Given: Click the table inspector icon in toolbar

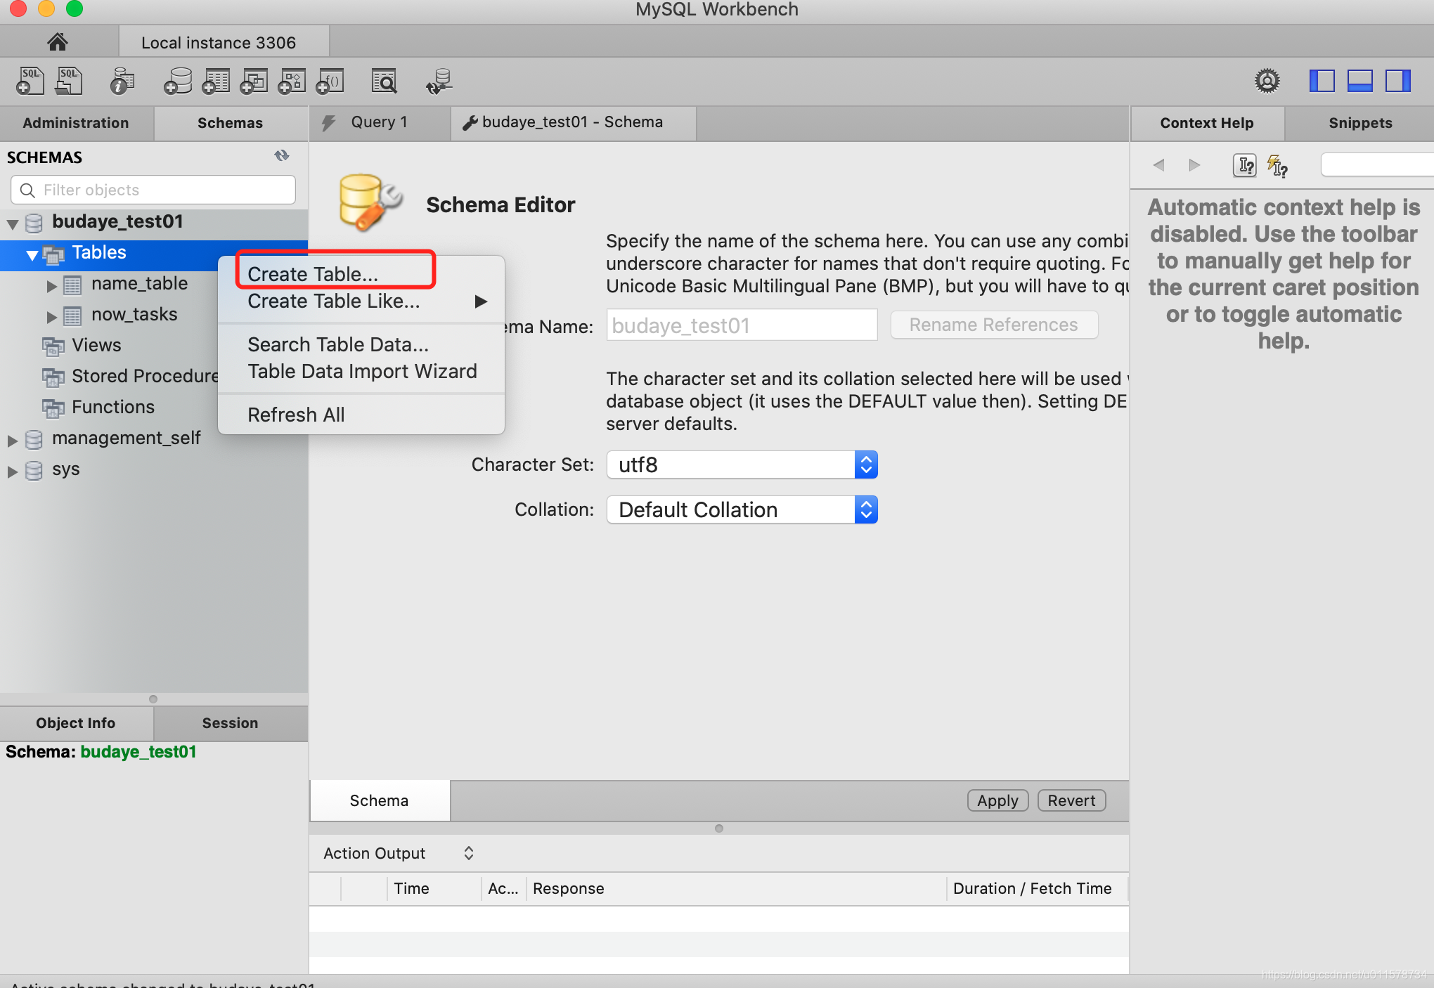Looking at the screenshot, I should (123, 81).
